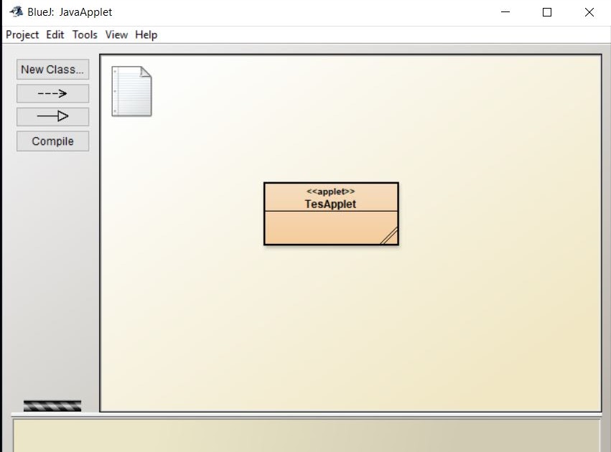Open the View menu

tap(116, 34)
